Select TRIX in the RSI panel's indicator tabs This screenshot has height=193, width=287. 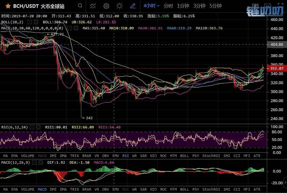click(74, 156)
